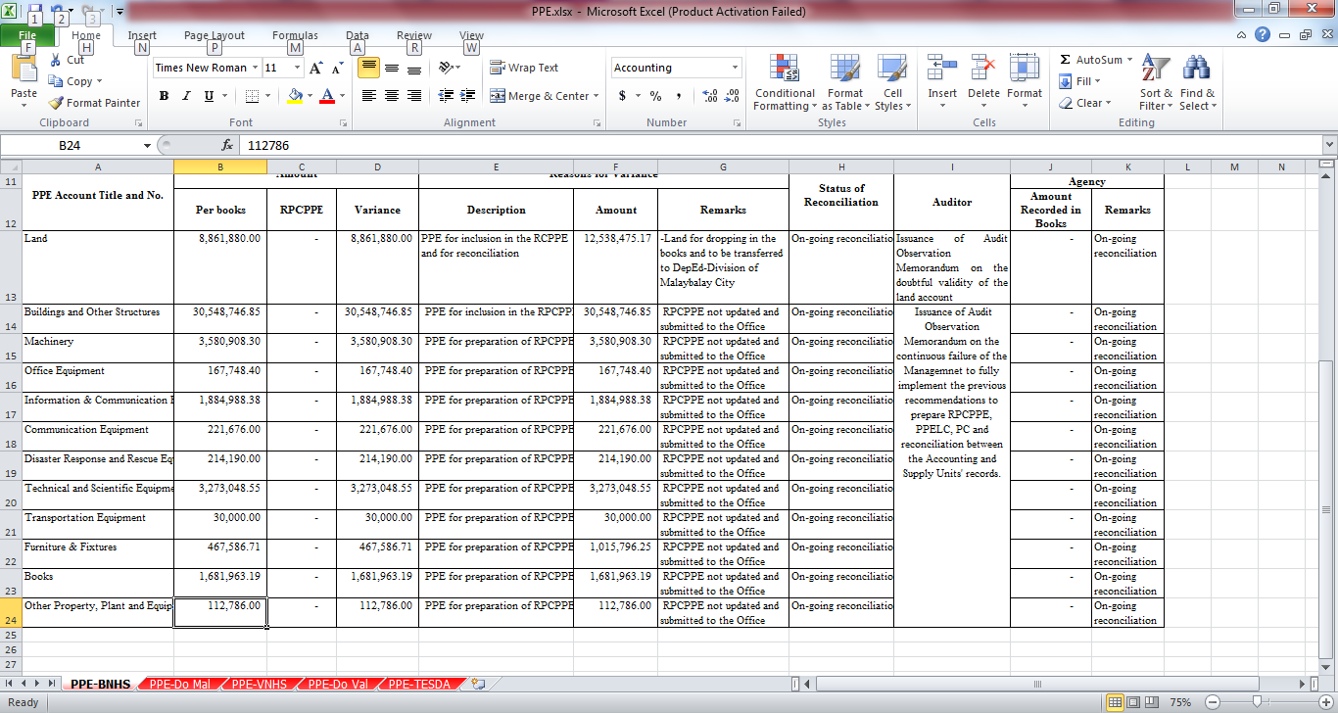Toggle Underline formatting
The width and height of the screenshot is (1338, 713).
(210, 96)
